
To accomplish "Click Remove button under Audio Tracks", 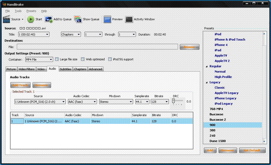I will point(42,85).
